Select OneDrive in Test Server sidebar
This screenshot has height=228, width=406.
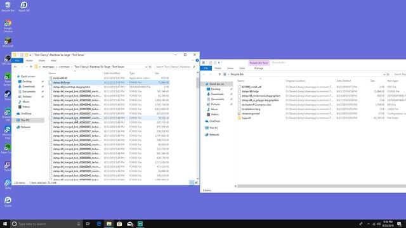[24, 113]
